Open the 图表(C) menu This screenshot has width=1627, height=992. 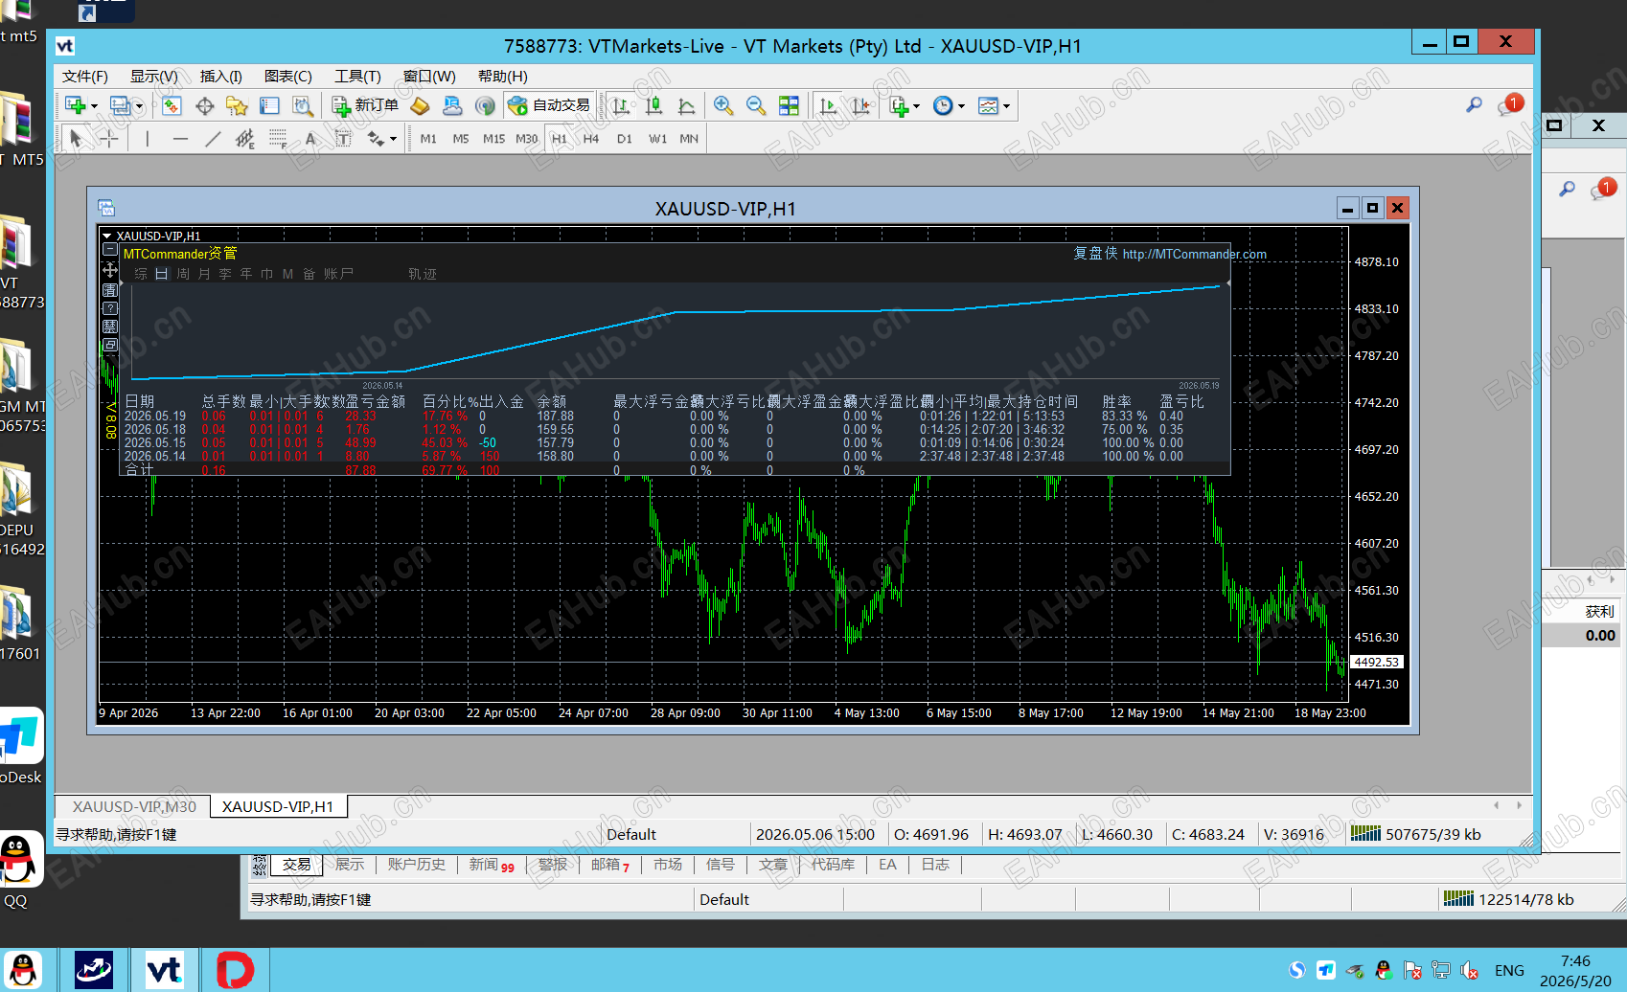[x=288, y=77]
